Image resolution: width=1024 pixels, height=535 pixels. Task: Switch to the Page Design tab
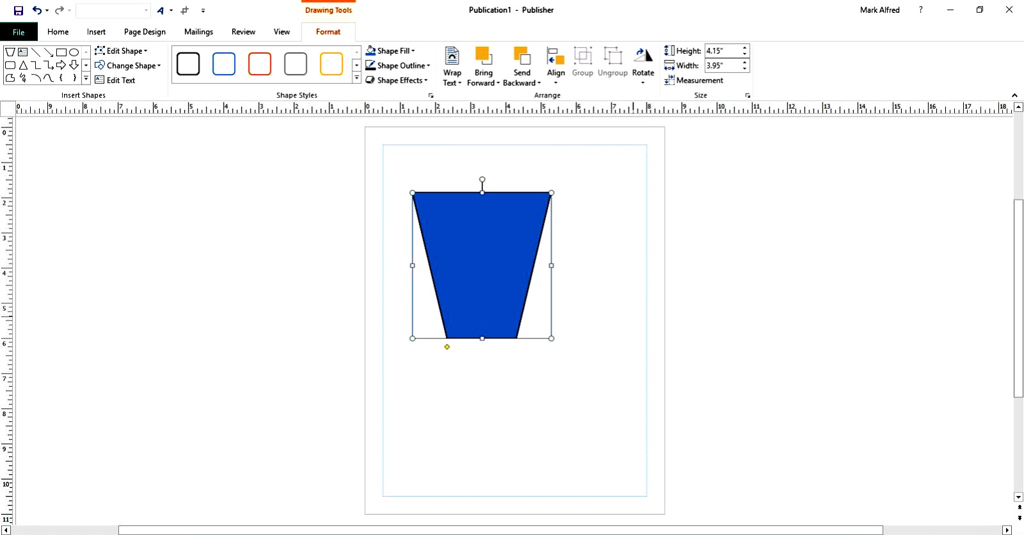click(145, 32)
